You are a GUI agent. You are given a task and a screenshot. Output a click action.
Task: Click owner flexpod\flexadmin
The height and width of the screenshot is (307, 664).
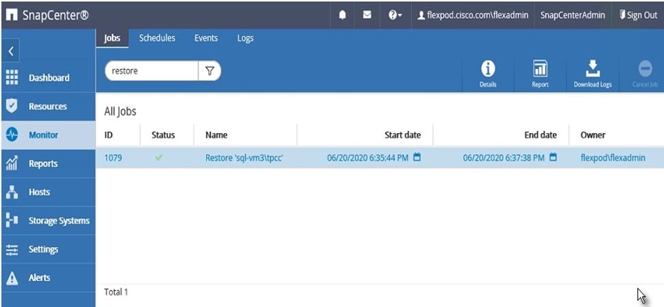[x=613, y=158]
